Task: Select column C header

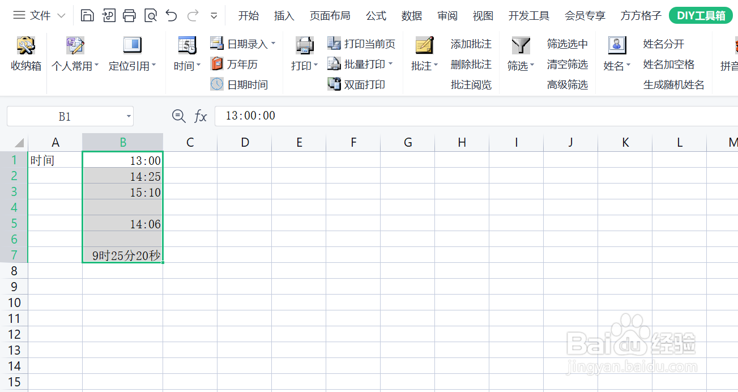Action: tap(190, 142)
